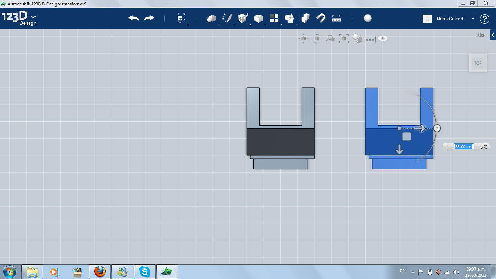496x279 pixels.
Task: Select the Zoom magnifier tool
Action: pyautogui.click(x=330, y=39)
